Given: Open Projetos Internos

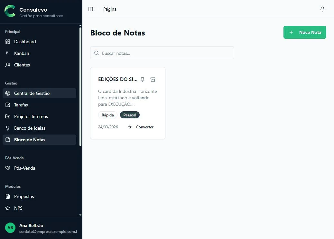Looking at the screenshot, I should [x=39, y=116].
